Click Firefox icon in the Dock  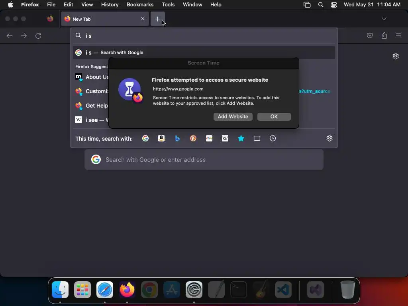pyautogui.click(x=127, y=290)
